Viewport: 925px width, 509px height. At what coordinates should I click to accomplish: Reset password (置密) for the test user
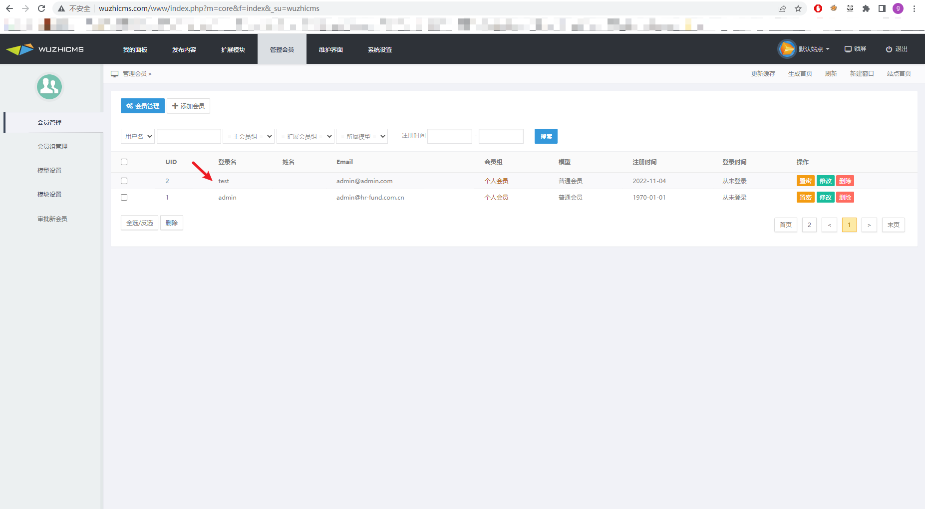click(806, 181)
